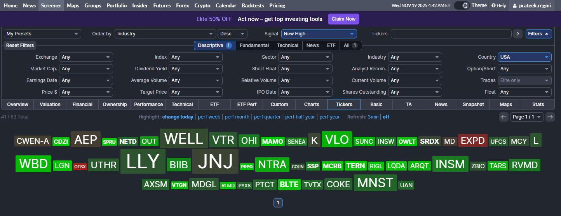
Task: Select the Performance view tab
Action: [148, 105]
